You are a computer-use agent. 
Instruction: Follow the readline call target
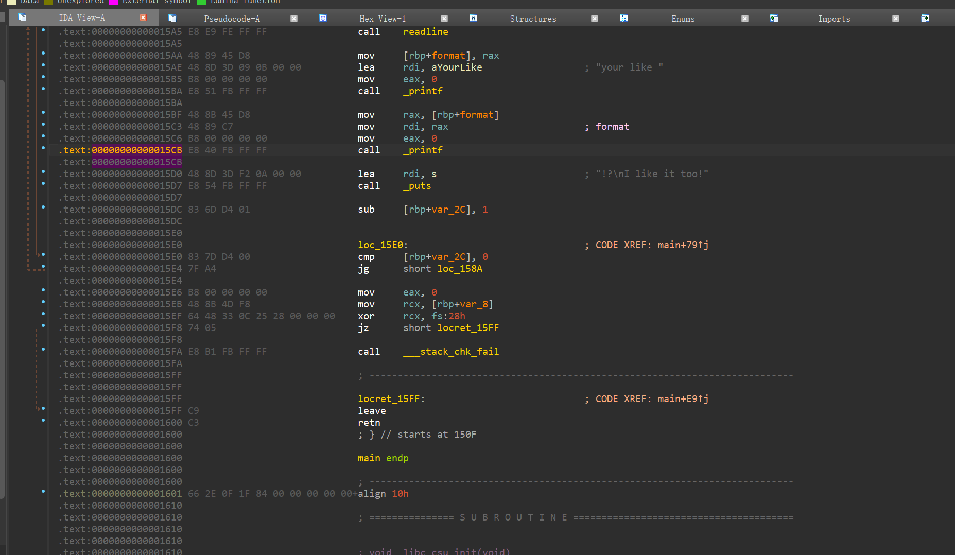425,32
